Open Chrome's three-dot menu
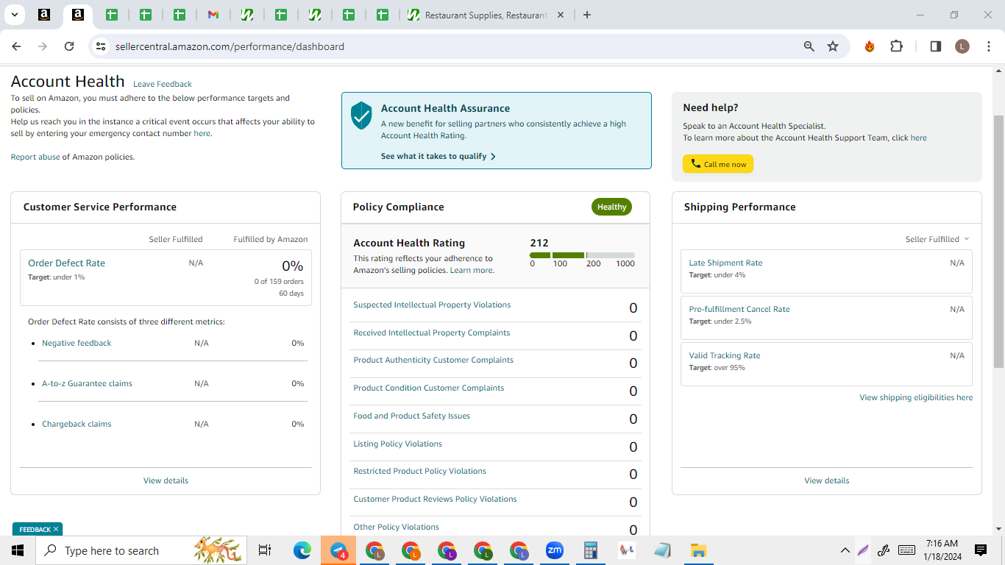 (x=987, y=46)
